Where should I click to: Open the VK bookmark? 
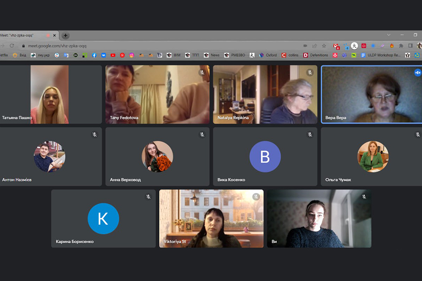[x=104, y=55]
